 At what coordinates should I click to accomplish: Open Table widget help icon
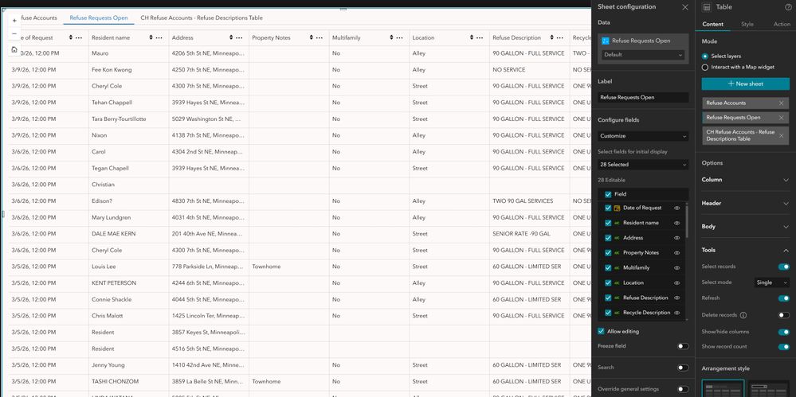[788, 7]
